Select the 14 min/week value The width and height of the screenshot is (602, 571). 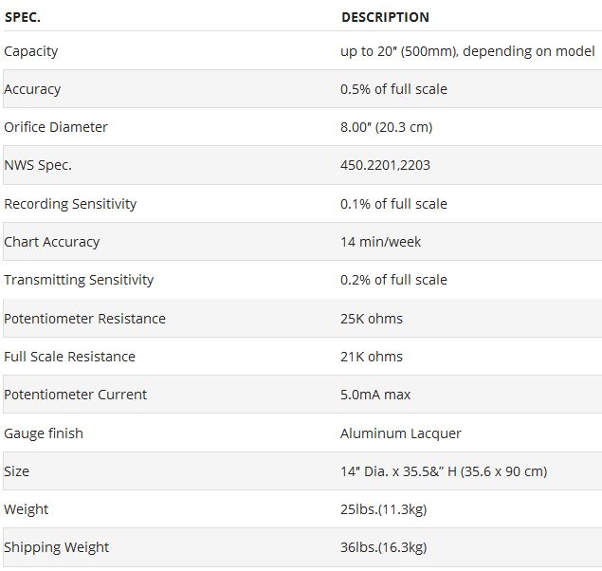tap(381, 242)
